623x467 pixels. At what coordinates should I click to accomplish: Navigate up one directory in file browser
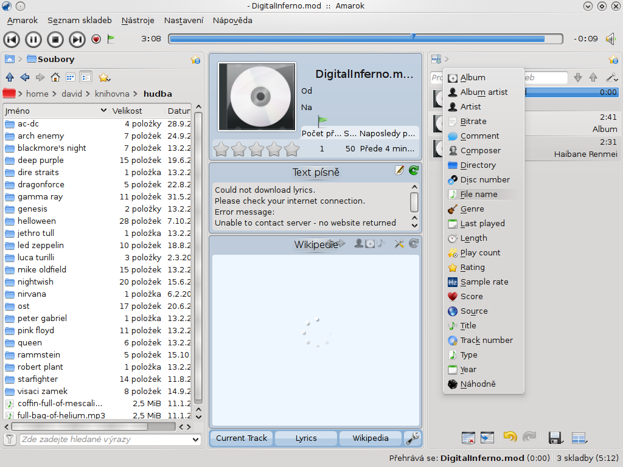pos(10,77)
